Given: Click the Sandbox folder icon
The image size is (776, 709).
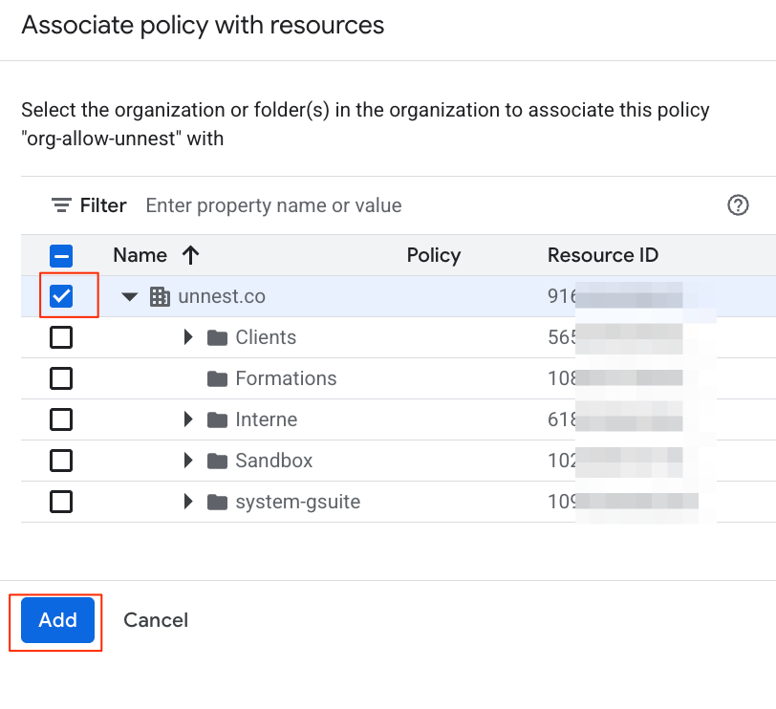Looking at the screenshot, I should (218, 461).
